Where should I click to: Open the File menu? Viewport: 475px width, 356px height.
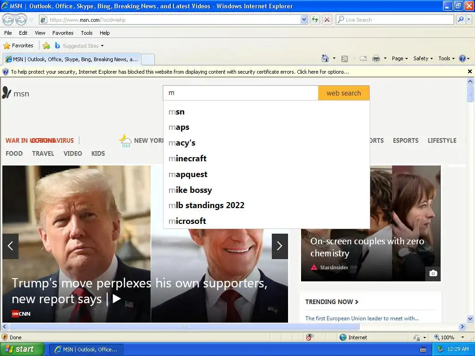click(x=8, y=33)
